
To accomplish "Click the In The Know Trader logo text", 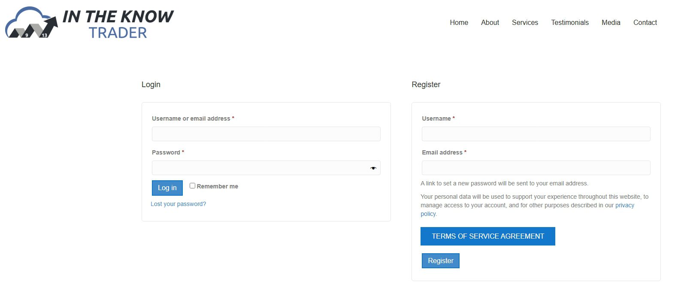I will tap(118, 24).
